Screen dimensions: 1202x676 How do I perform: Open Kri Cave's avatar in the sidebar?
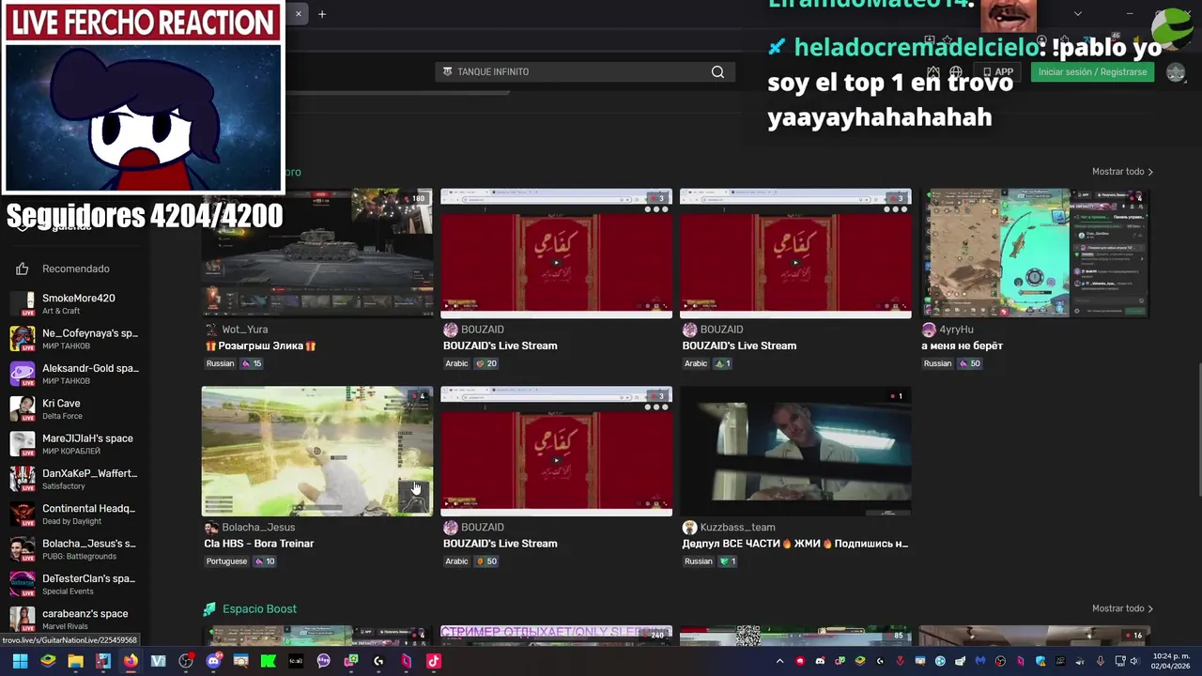tap(23, 408)
